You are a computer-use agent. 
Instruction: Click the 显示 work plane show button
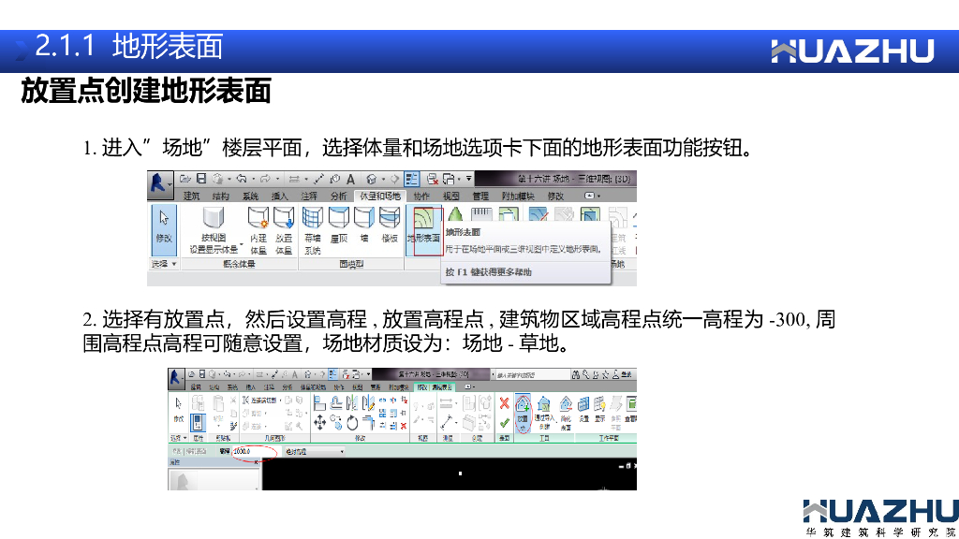click(600, 412)
